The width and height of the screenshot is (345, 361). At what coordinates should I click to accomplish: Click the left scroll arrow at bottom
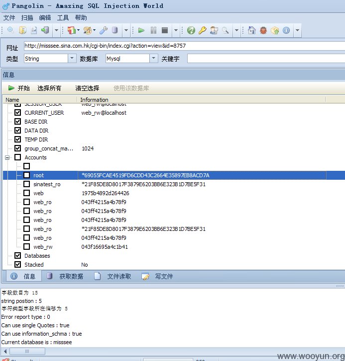point(5,352)
